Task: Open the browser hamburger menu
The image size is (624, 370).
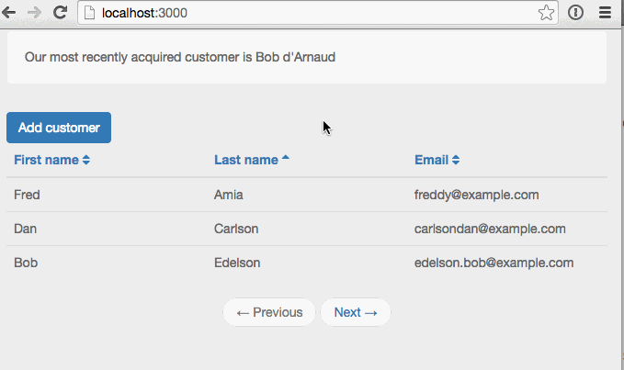Action: pos(605,13)
